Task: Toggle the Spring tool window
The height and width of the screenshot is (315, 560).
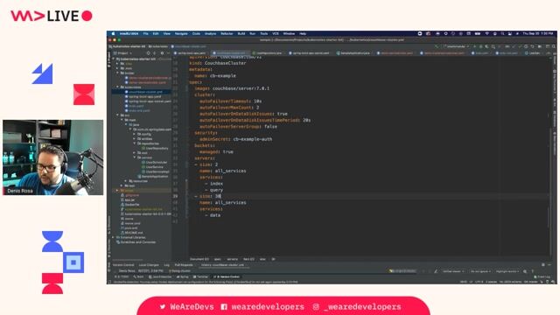Action: point(183,276)
